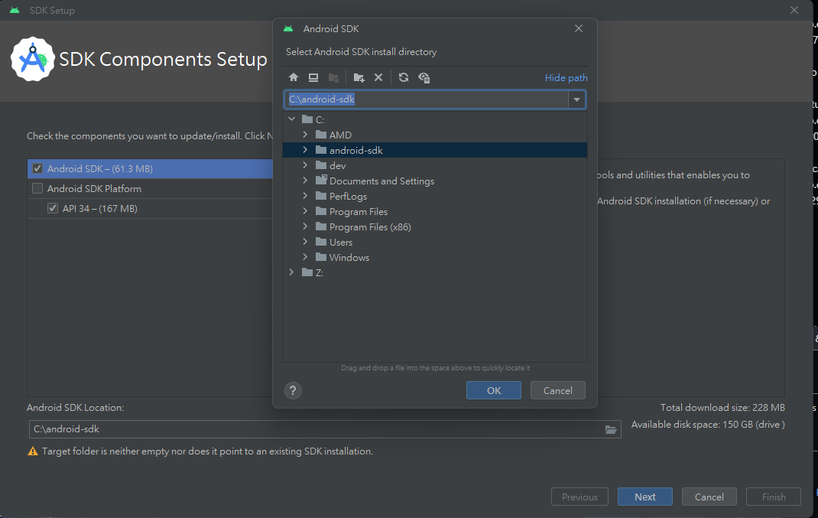Screen dimensions: 818x518
Task: Click the Hide path link
Action: click(x=566, y=77)
